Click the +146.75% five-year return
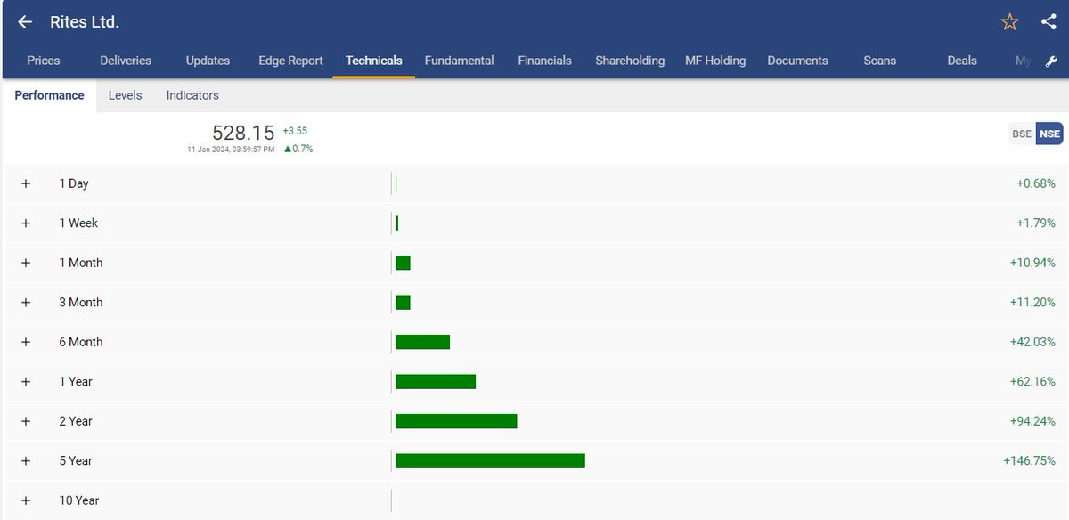The height and width of the screenshot is (520, 1069). click(x=1029, y=460)
